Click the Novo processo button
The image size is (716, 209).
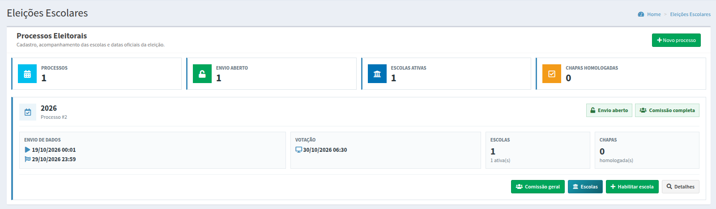click(676, 40)
